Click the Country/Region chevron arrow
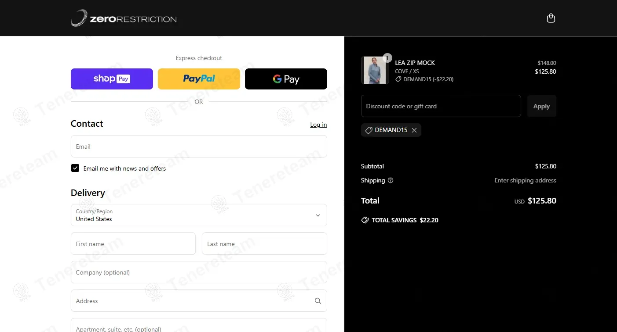The image size is (617, 332). 318,215
